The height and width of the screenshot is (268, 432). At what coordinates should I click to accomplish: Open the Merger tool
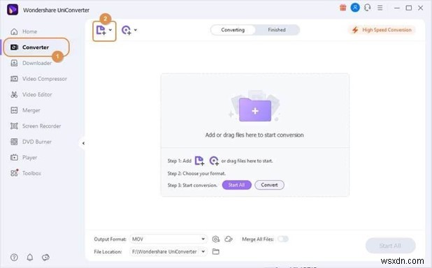click(x=25, y=110)
